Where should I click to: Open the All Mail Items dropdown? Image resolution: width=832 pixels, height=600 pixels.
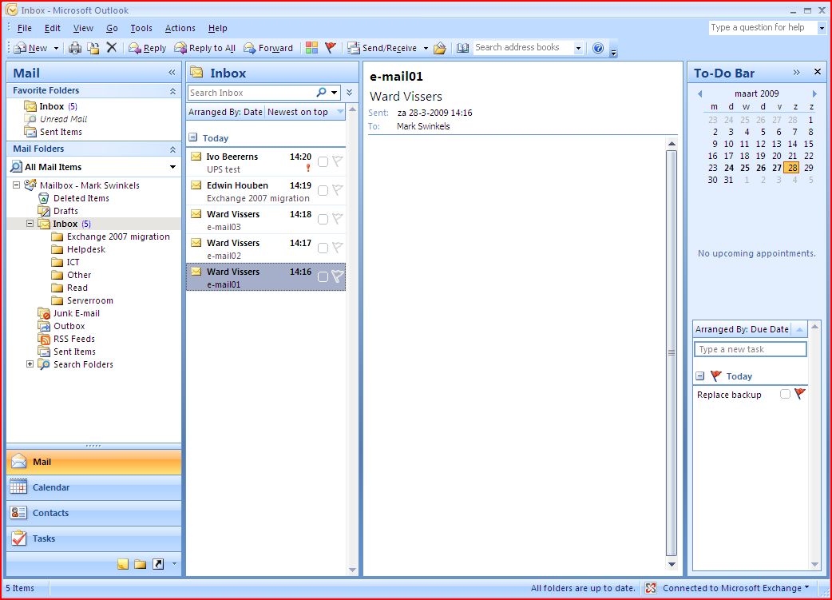tap(171, 166)
